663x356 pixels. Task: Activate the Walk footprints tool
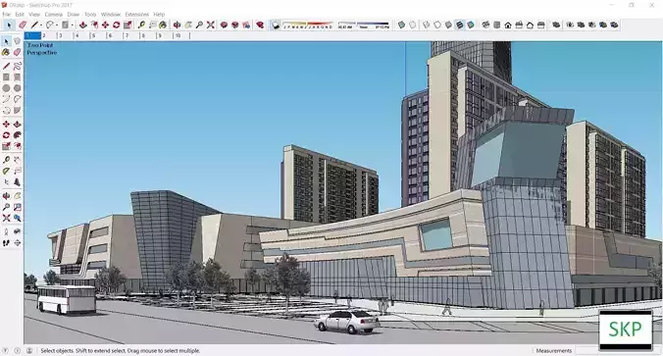[x=6, y=242]
